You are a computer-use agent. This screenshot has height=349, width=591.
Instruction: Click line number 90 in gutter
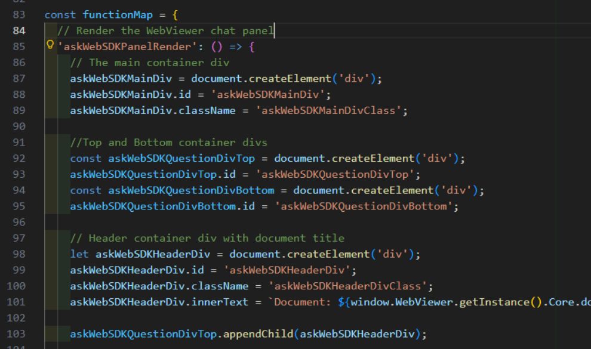(19, 126)
